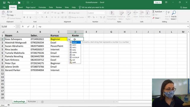Clear cell contents with the eraser icon

(156, 18)
